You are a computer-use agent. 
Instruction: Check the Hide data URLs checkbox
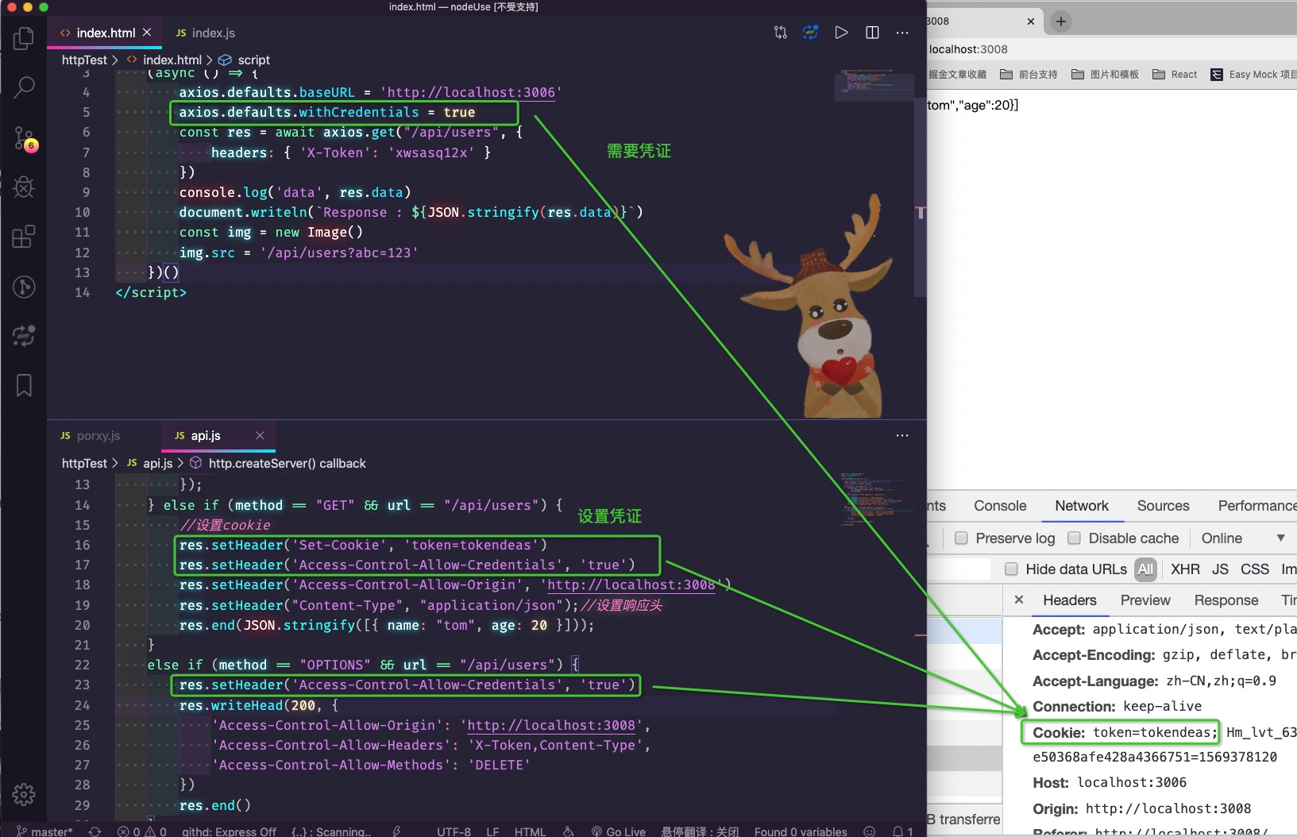(x=1011, y=569)
